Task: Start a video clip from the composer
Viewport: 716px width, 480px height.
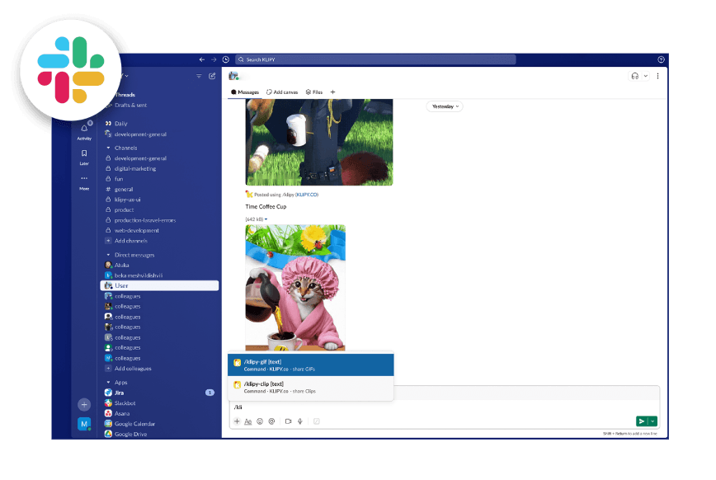Action: [286, 421]
